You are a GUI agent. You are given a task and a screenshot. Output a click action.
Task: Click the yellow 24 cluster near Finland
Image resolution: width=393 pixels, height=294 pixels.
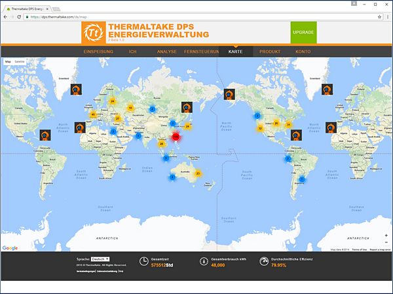click(113, 101)
